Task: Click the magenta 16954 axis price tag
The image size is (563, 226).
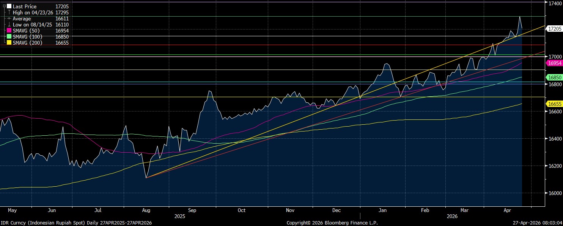Action: pos(554,63)
